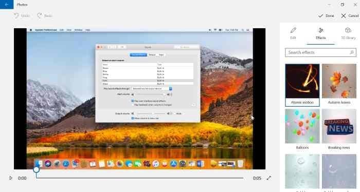
Task: Adjust the Output volume slider
Action: coord(151,113)
